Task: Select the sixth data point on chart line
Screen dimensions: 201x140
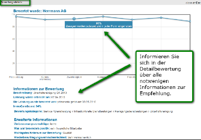Action: click(161, 18)
